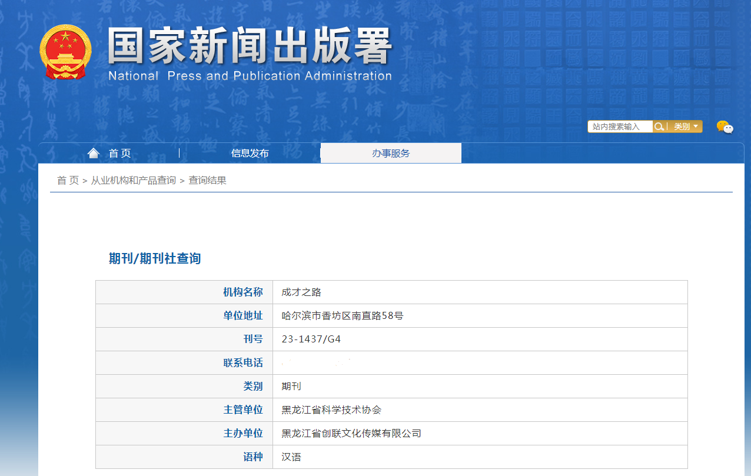The height and width of the screenshot is (476, 751).
Task: Click the 期刊/期刊社查询 heading
Action: point(155,258)
